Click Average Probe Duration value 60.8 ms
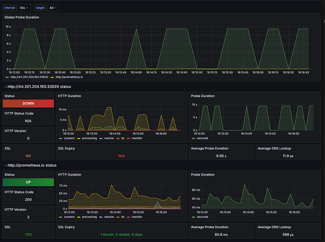Screen dimensions: 325x242 pos(221,235)
